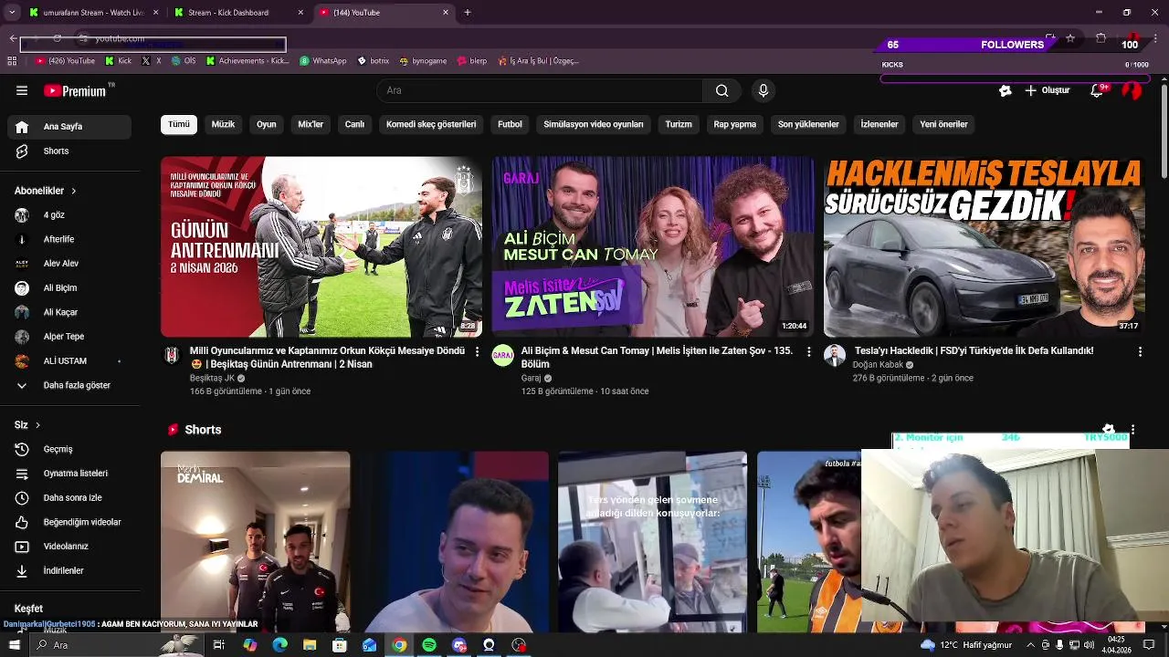This screenshot has height=657, width=1169.
Task: Select the Komedi skeç gösterileri chip
Action: coord(431,124)
